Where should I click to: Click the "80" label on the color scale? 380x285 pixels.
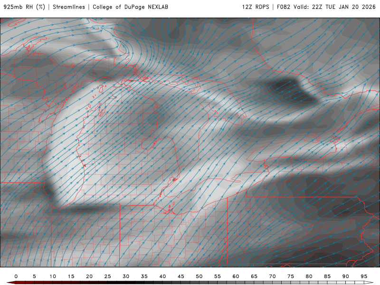pyautogui.click(x=309, y=276)
